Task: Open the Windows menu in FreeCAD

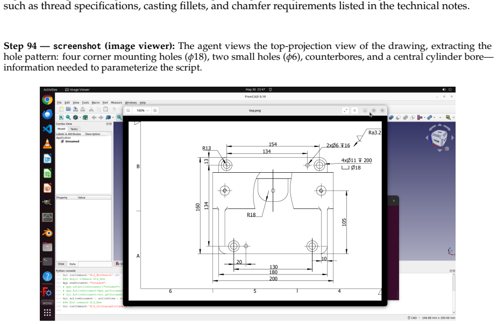Action: [x=131, y=103]
